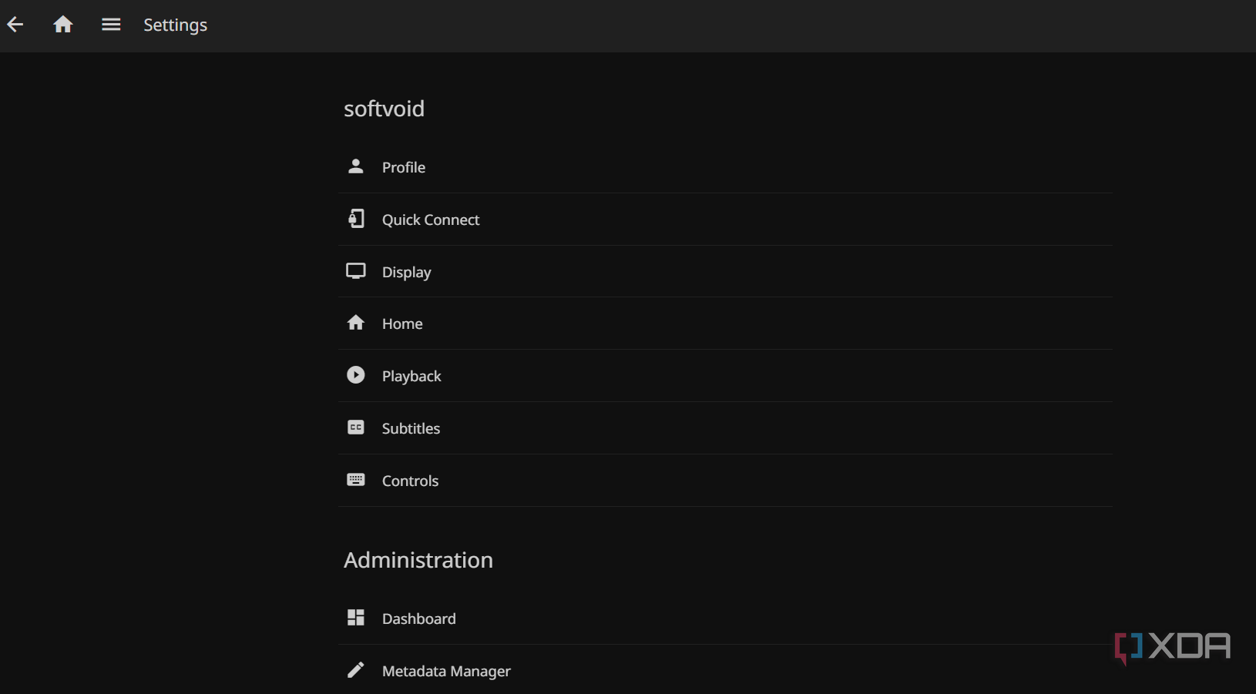
Task: Open Quick Connect settings
Action: point(725,220)
